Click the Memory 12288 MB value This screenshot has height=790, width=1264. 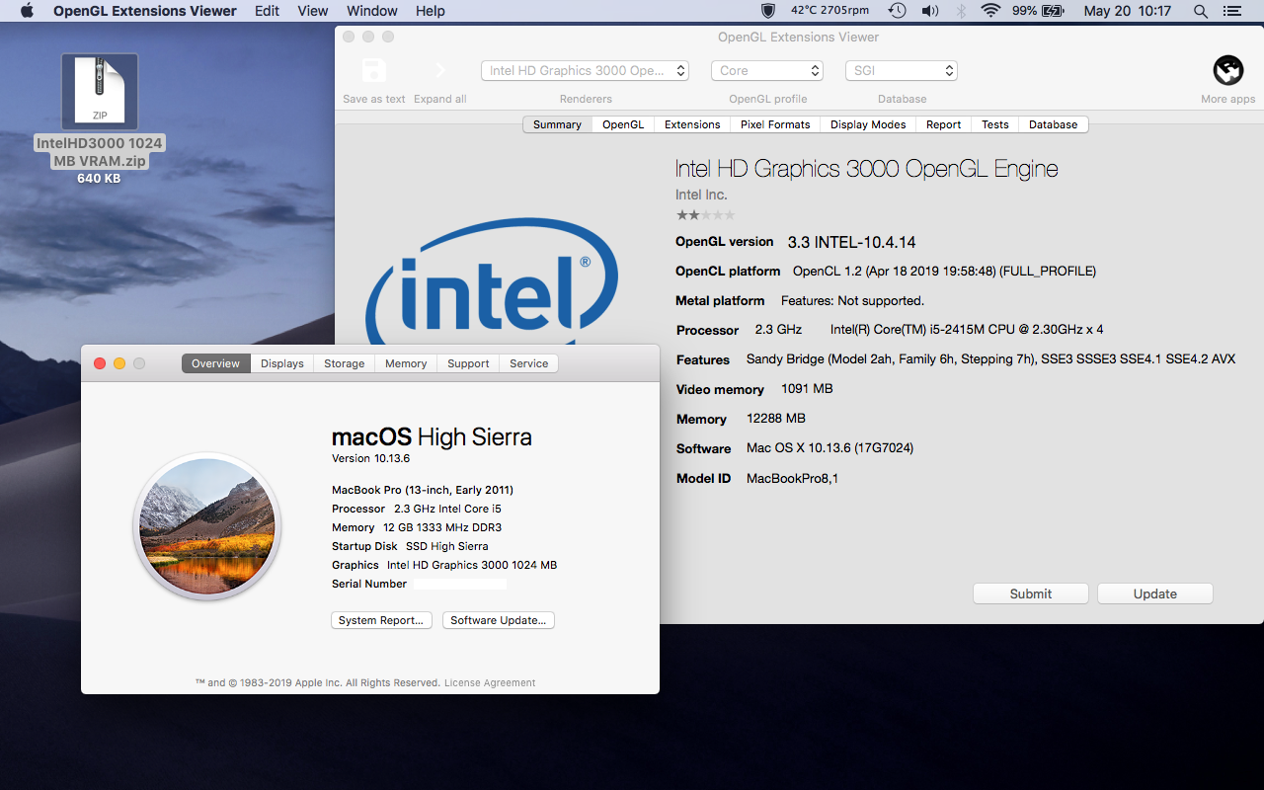point(776,419)
